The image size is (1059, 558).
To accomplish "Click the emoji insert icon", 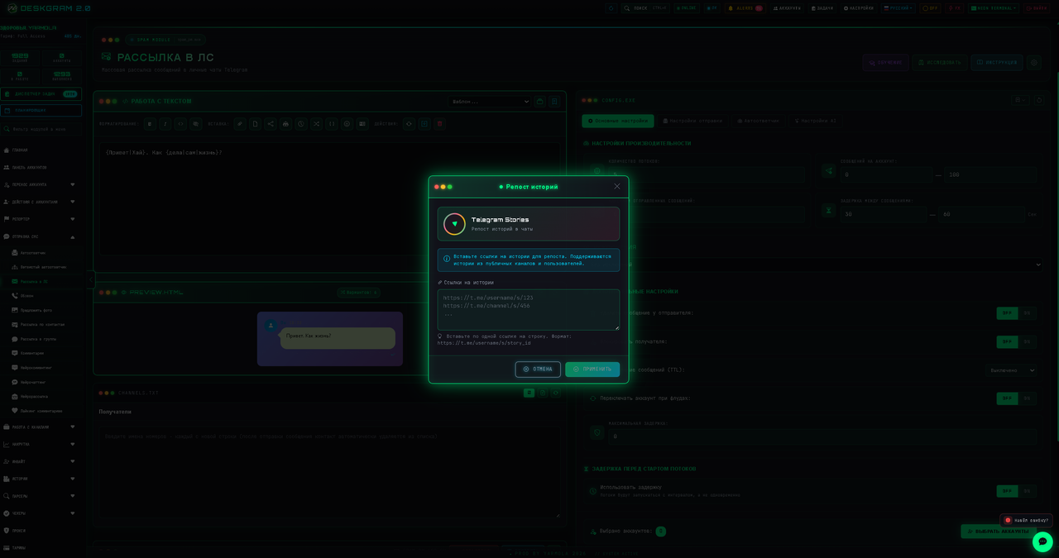I will (x=347, y=124).
